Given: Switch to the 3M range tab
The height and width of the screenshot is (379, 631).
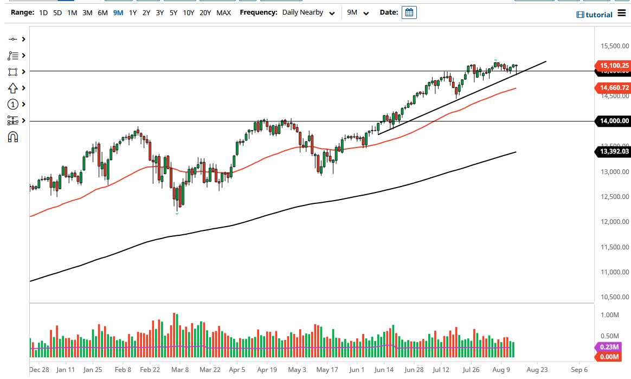Looking at the screenshot, I should click(x=87, y=12).
